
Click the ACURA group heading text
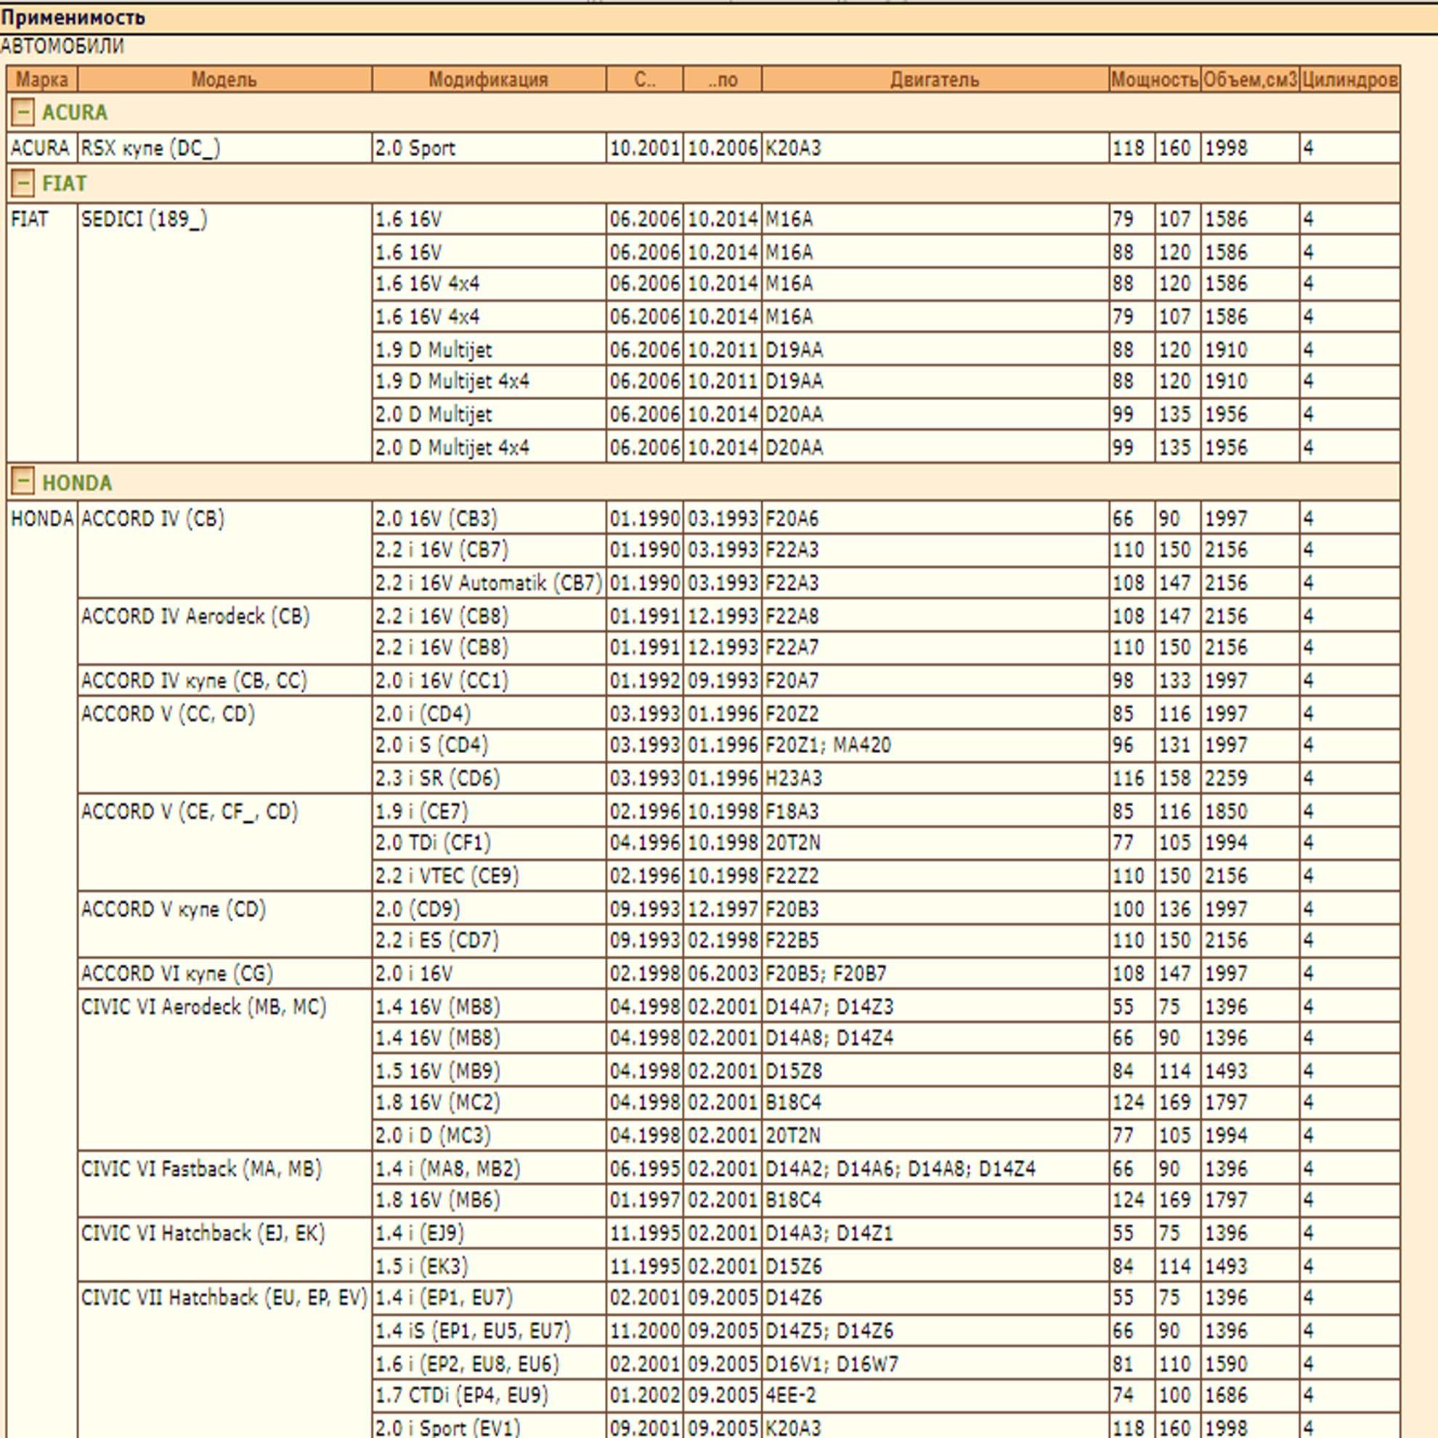tap(74, 113)
